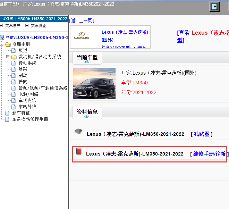Open the 概述 tree item
This screenshot has height=209, width=229.
[23, 51]
